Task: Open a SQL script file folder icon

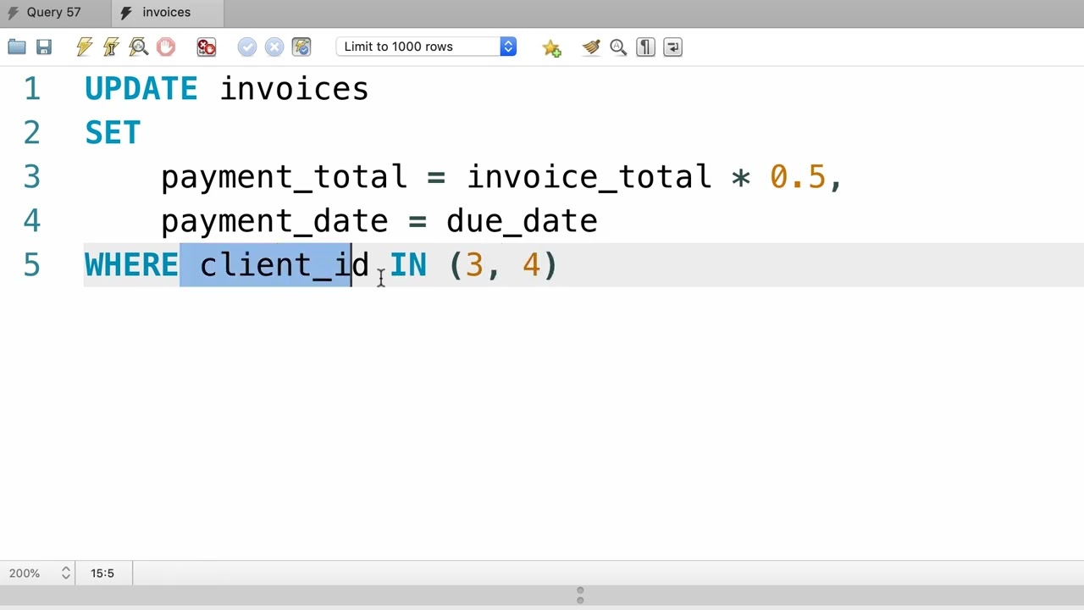Action: [x=17, y=47]
